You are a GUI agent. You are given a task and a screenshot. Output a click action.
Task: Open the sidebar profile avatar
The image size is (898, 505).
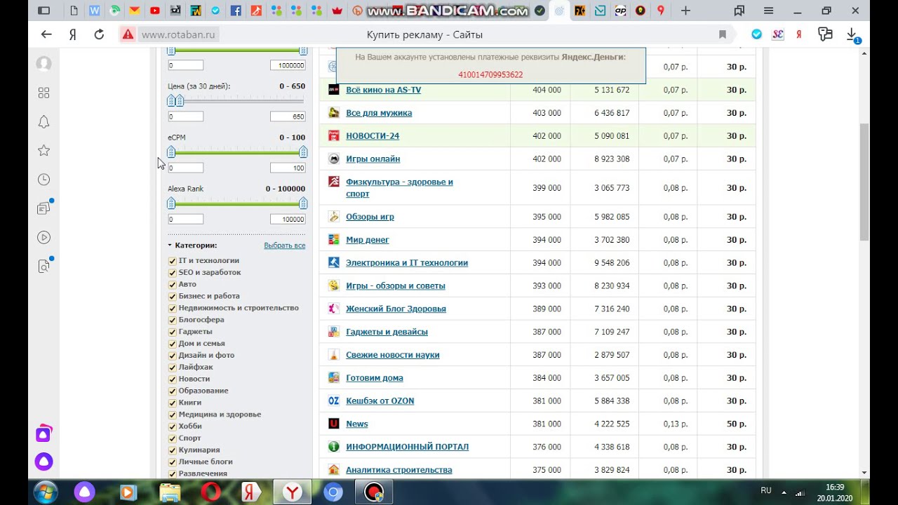tap(43, 64)
